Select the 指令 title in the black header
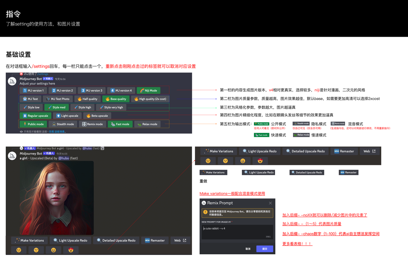Screen dimensions: 408x269 13,14
